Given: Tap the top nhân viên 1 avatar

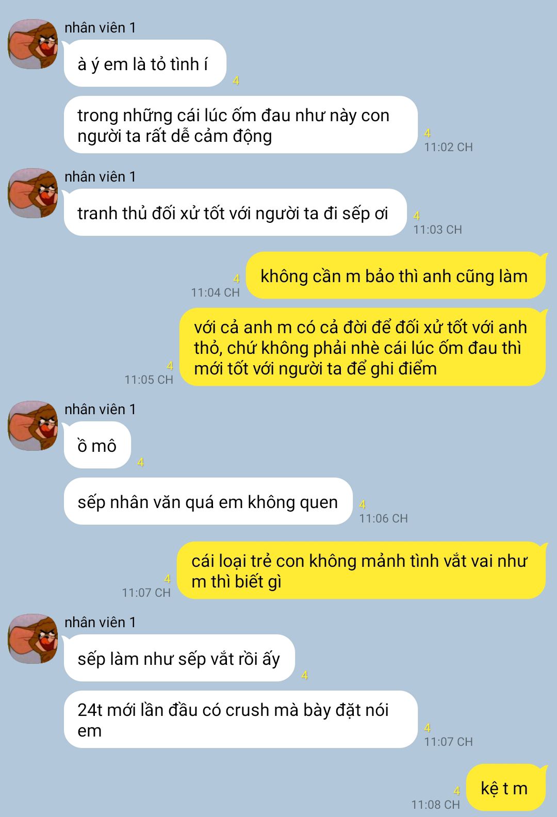Looking at the screenshot, I should click(x=32, y=44).
